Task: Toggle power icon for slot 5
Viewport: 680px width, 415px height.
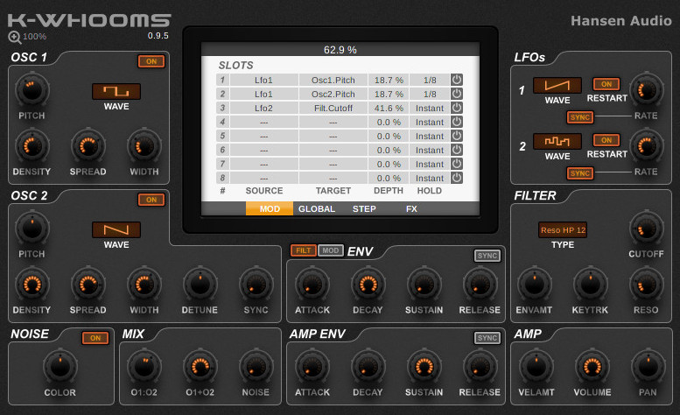Action: tap(456, 136)
